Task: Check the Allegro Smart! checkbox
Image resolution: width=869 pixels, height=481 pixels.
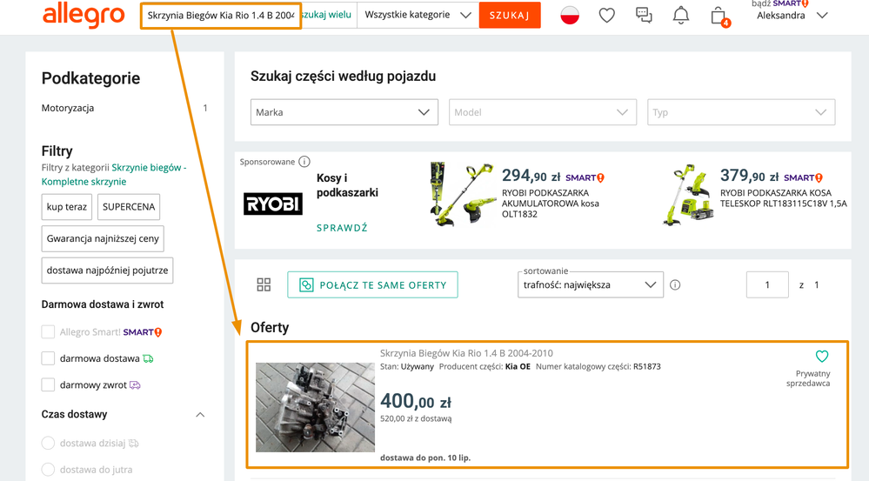Action: [x=48, y=332]
